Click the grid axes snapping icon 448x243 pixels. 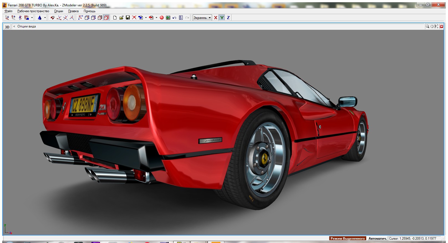(72, 18)
